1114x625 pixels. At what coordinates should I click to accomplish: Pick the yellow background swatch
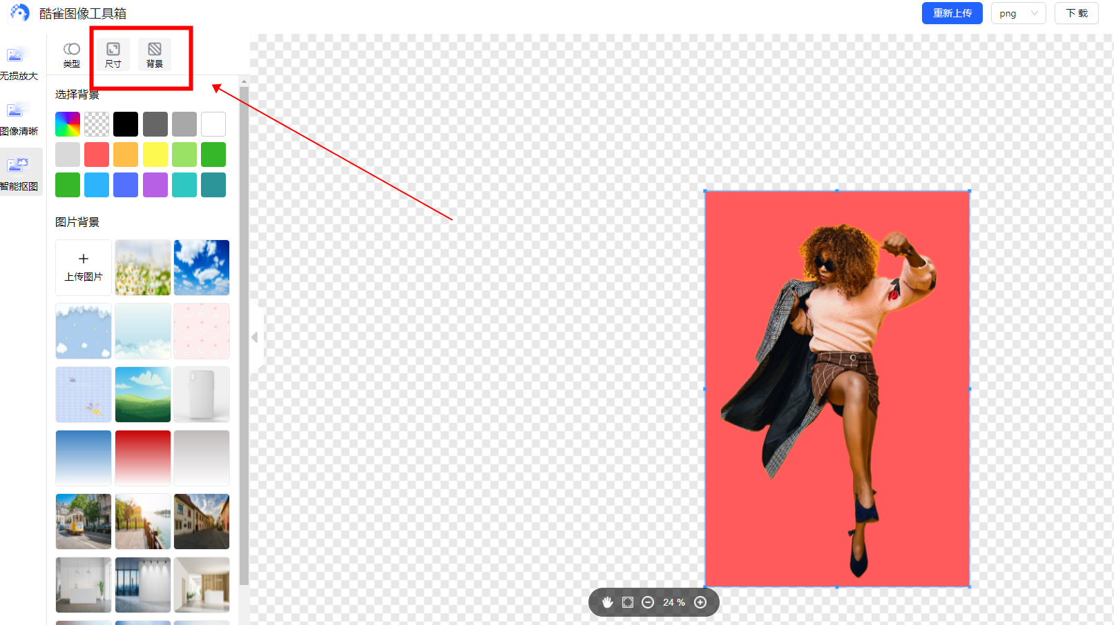(x=155, y=155)
